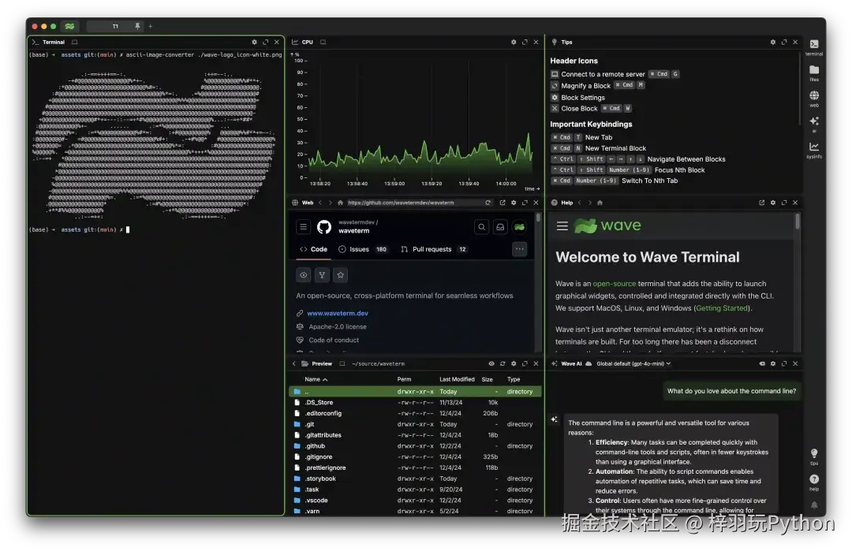852x551 pixels.
Task: Open the web widget in right sidebar
Action: coord(813,98)
